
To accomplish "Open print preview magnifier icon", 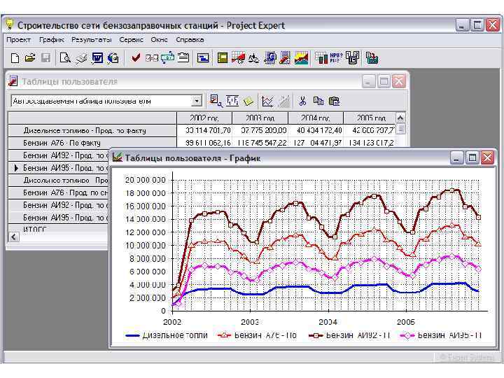I will 65,58.
